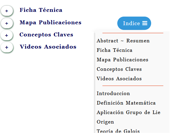Click the Conceptos Claves section heading
This screenshot has width=174, height=133.
point(46,35)
